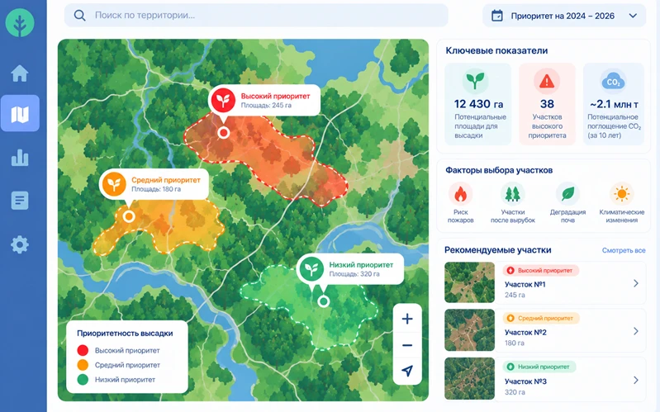Select the medium priority zone map pin
The height and width of the screenshot is (412, 660).
tap(129, 216)
